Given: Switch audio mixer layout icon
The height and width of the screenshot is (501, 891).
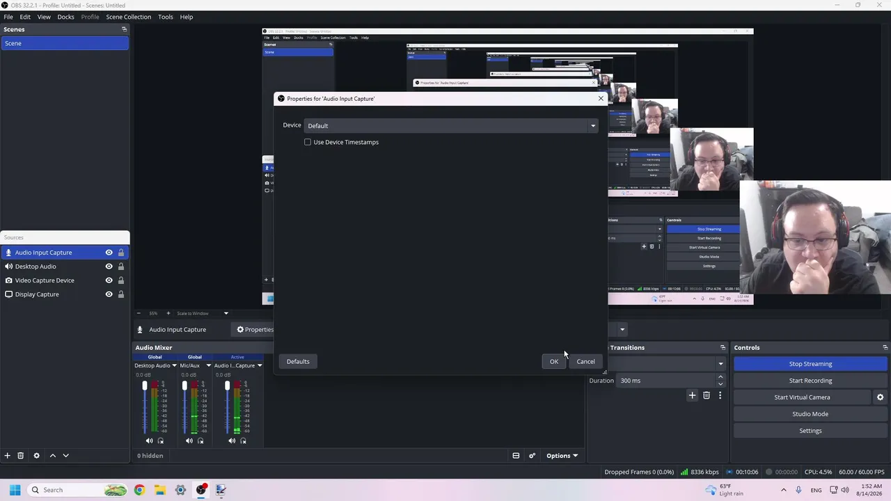Looking at the screenshot, I should point(516,456).
